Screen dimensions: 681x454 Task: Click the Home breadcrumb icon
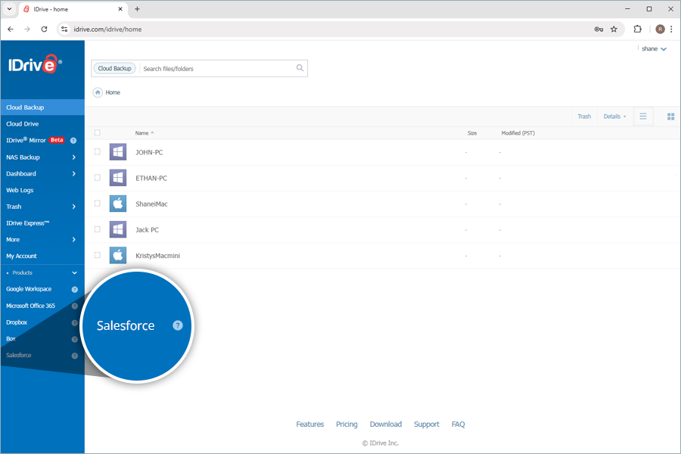tap(98, 92)
